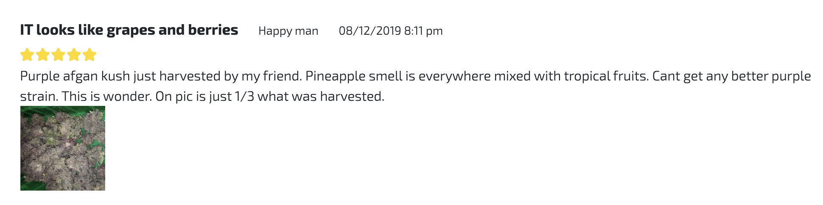
Task: Open the purple buds review photo thumbnail
Action: coord(63,148)
